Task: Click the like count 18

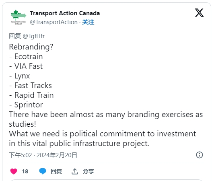Action: [25, 171]
